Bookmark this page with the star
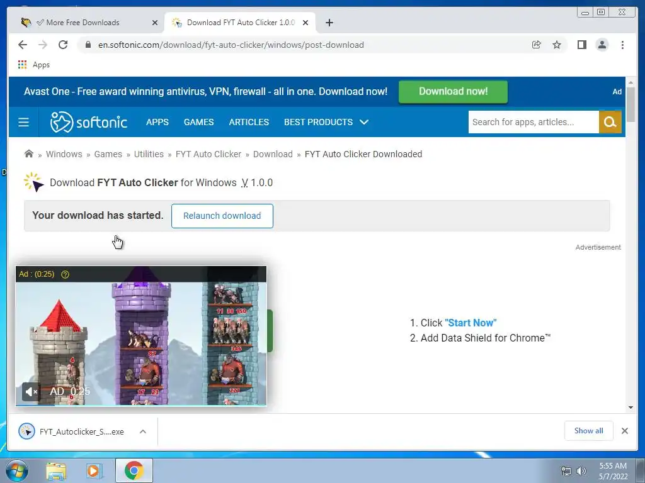 pos(557,45)
